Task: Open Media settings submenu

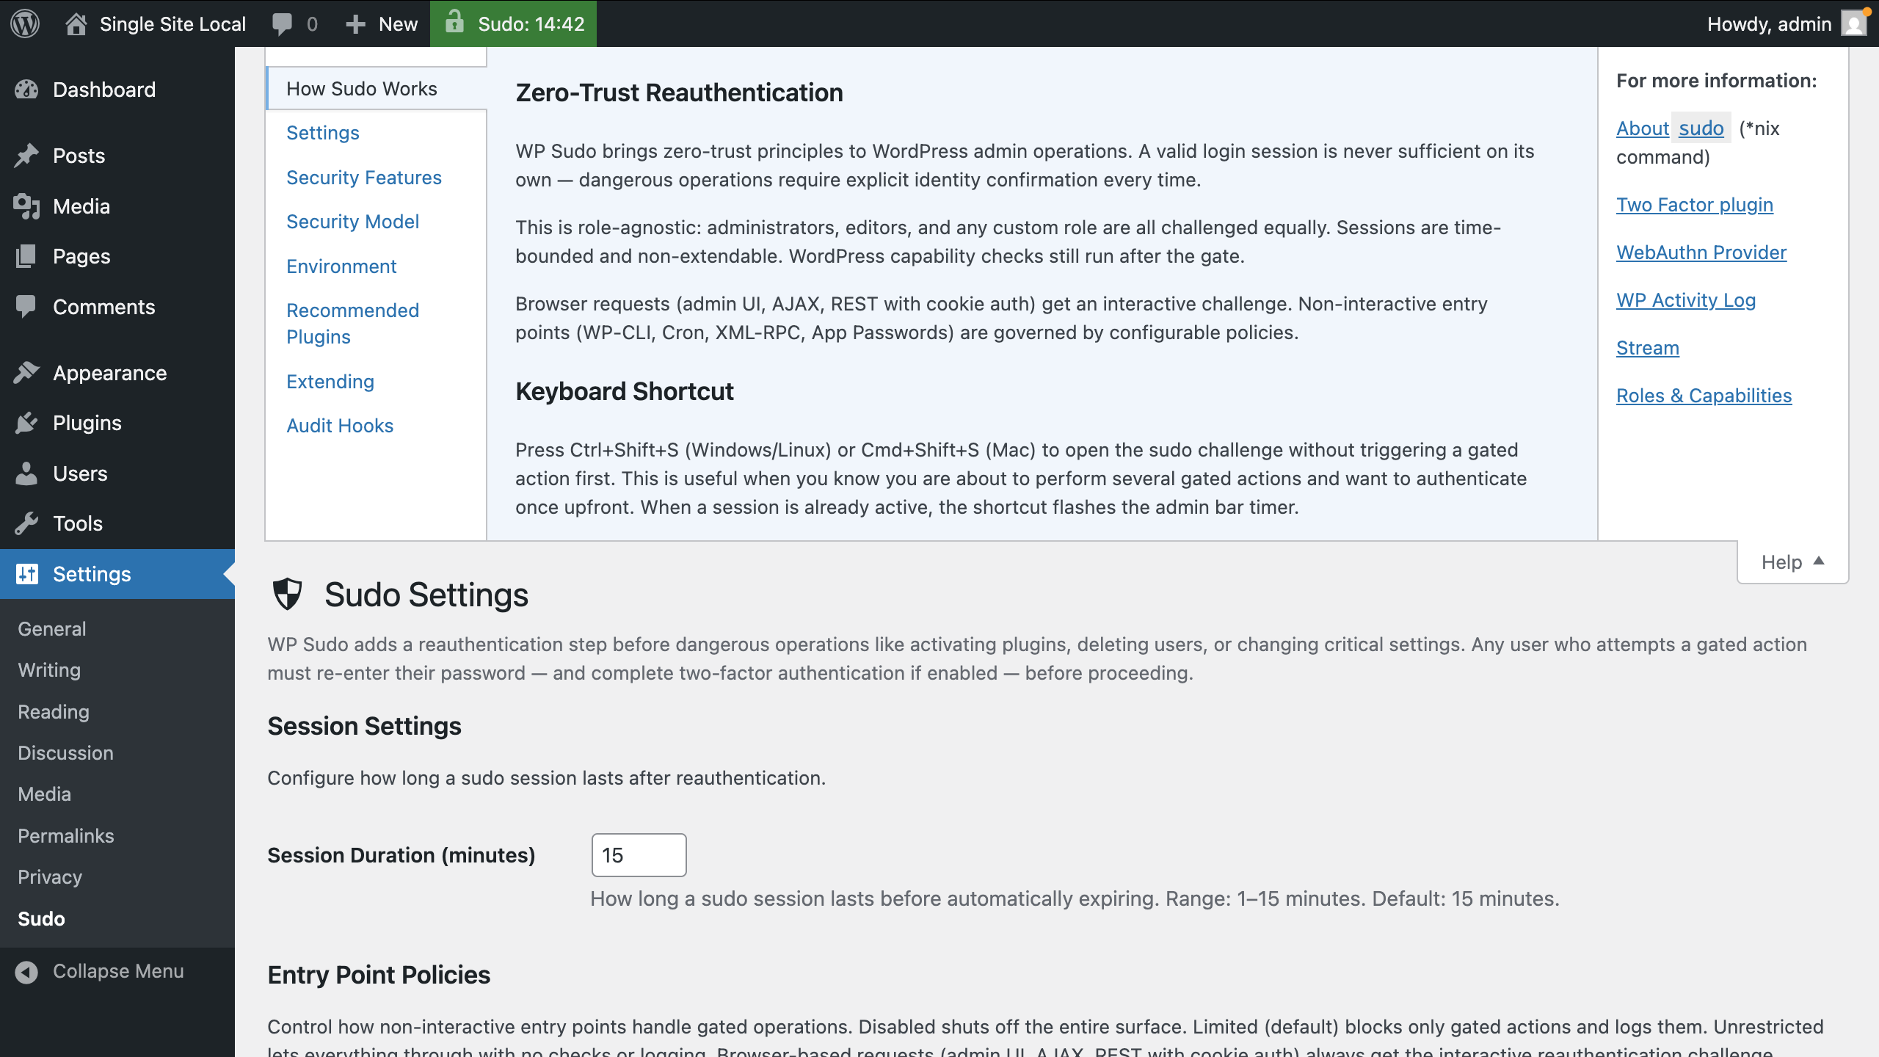Action: coord(44,794)
